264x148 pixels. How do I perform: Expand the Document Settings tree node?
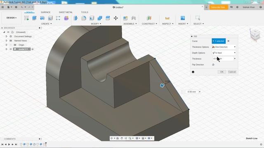pos(7,37)
